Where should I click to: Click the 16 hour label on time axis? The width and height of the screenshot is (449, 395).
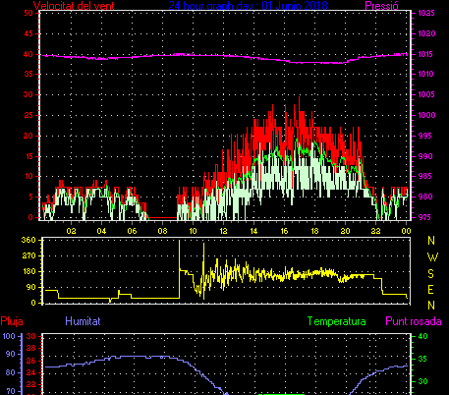[284, 231]
